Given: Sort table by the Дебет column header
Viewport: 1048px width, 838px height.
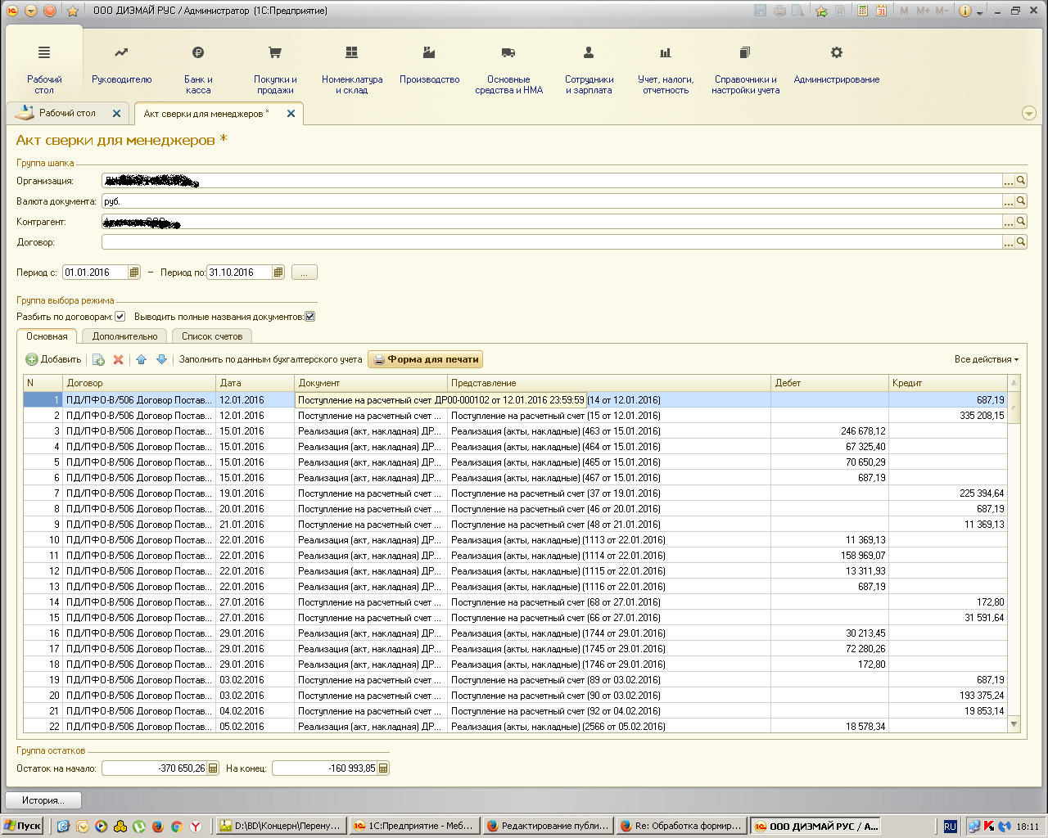Looking at the screenshot, I should coord(830,383).
